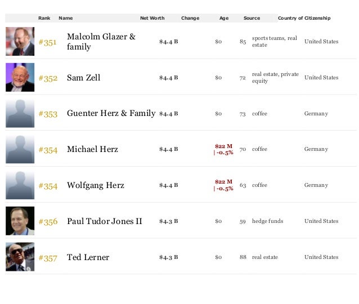Click rank number #351
This screenshot has width=359, height=304.
47,42
